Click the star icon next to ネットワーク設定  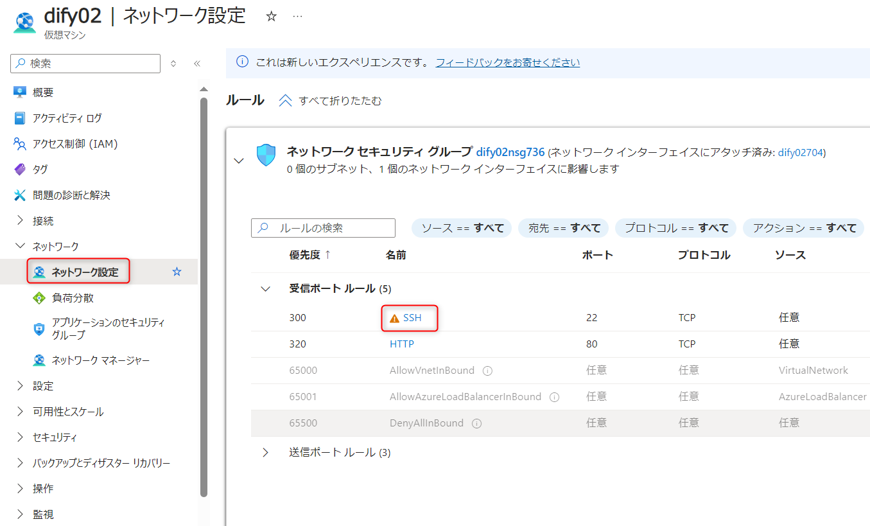point(177,271)
